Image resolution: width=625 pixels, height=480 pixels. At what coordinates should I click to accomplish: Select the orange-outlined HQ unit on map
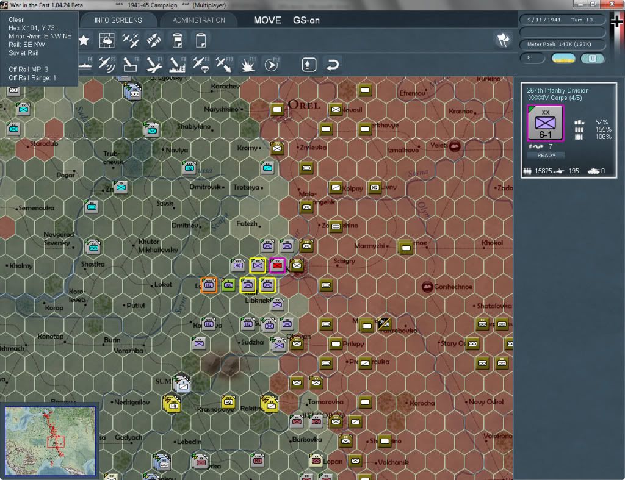(x=209, y=285)
